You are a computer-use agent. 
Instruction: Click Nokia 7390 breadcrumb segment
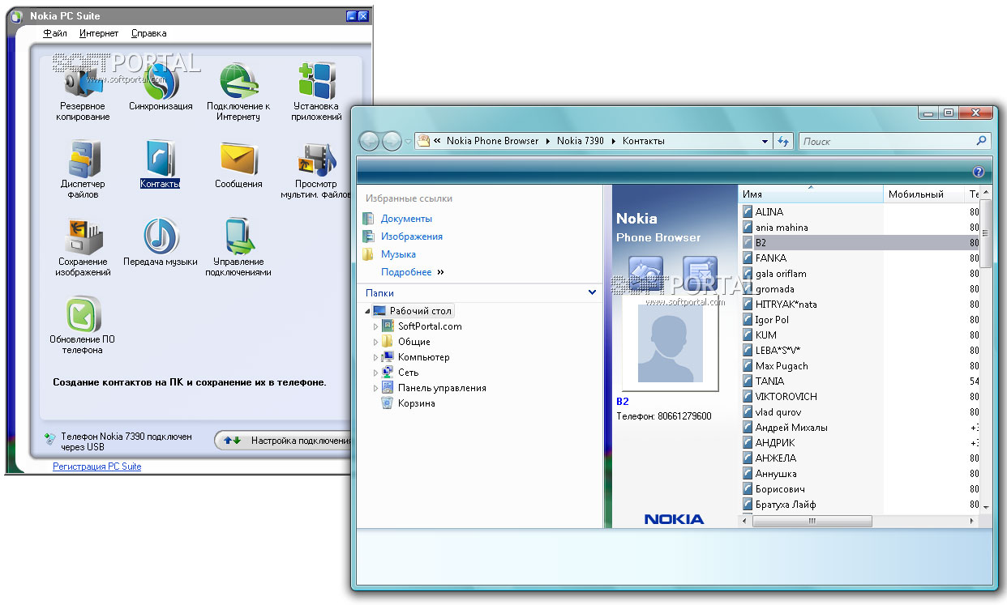(x=581, y=141)
